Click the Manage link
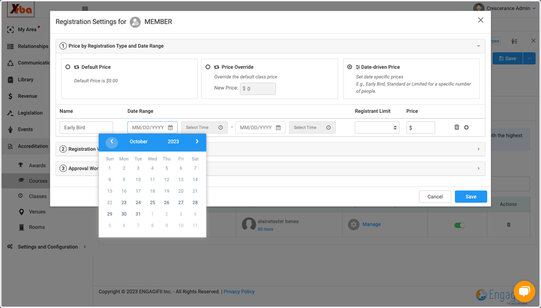The height and width of the screenshot is (308, 541). pyautogui.click(x=371, y=224)
